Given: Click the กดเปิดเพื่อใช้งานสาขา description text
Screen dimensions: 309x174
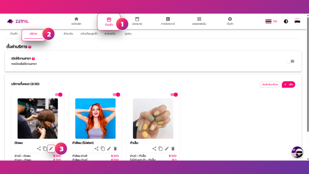Looking at the screenshot, I should [24, 64].
